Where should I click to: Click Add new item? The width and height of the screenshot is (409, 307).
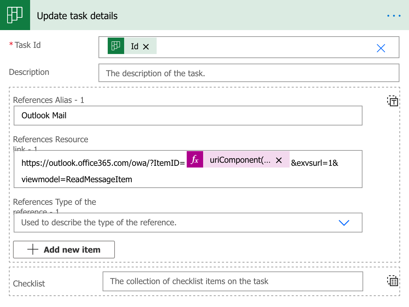click(x=64, y=250)
